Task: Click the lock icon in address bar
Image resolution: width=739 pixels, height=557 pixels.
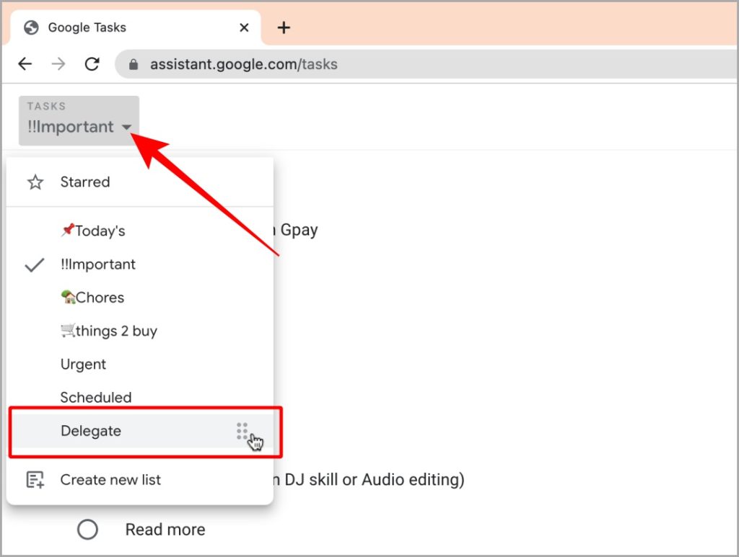Action: coord(134,64)
